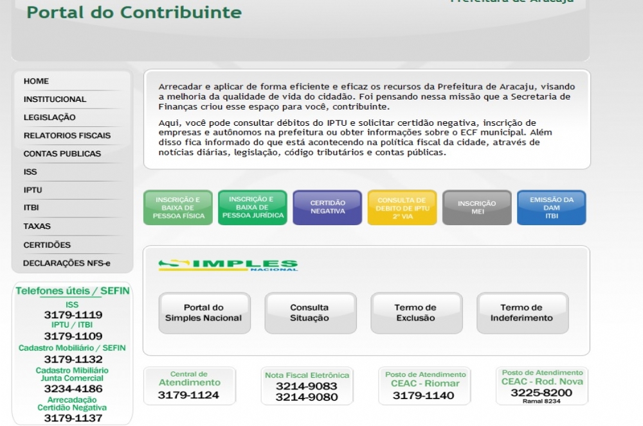Screen dimensions: 643x426
Task: Open Termo de Exclusão
Action: (415, 313)
